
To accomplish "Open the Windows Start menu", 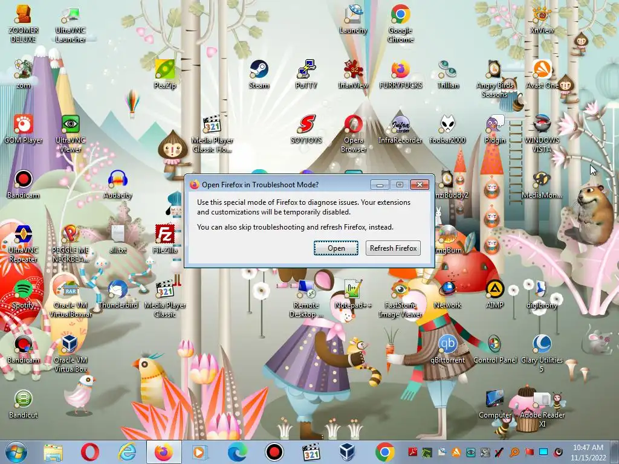I will tap(16, 452).
